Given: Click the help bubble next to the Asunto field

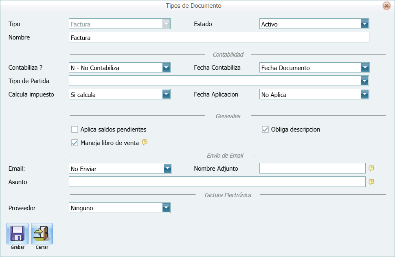Looking at the screenshot, I should tap(371, 182).
